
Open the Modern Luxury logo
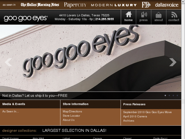click(114, 5)
